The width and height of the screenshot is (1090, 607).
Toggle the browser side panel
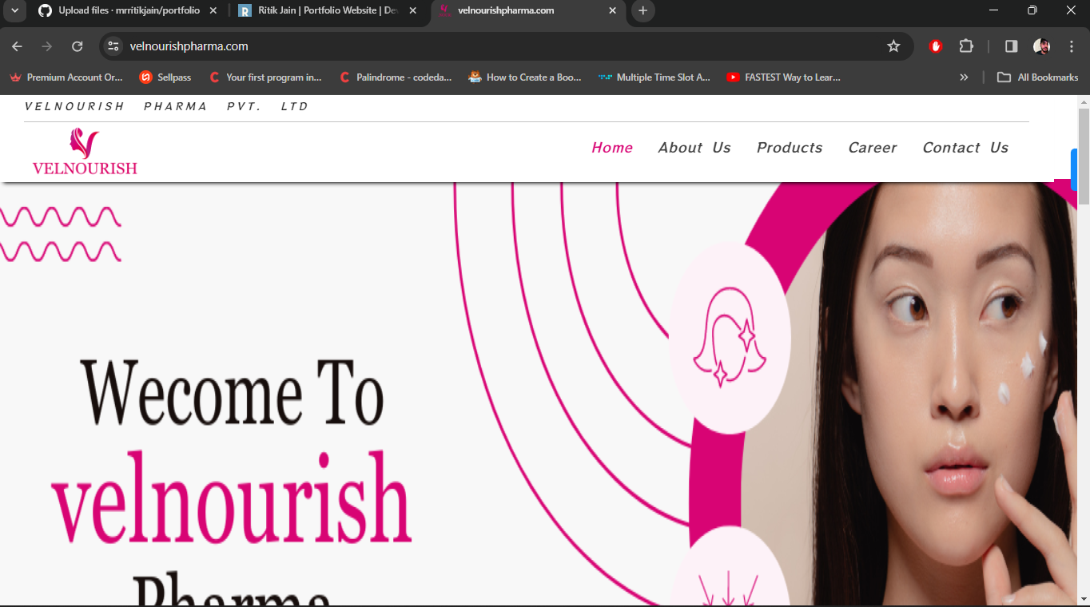click(1011, 46)
